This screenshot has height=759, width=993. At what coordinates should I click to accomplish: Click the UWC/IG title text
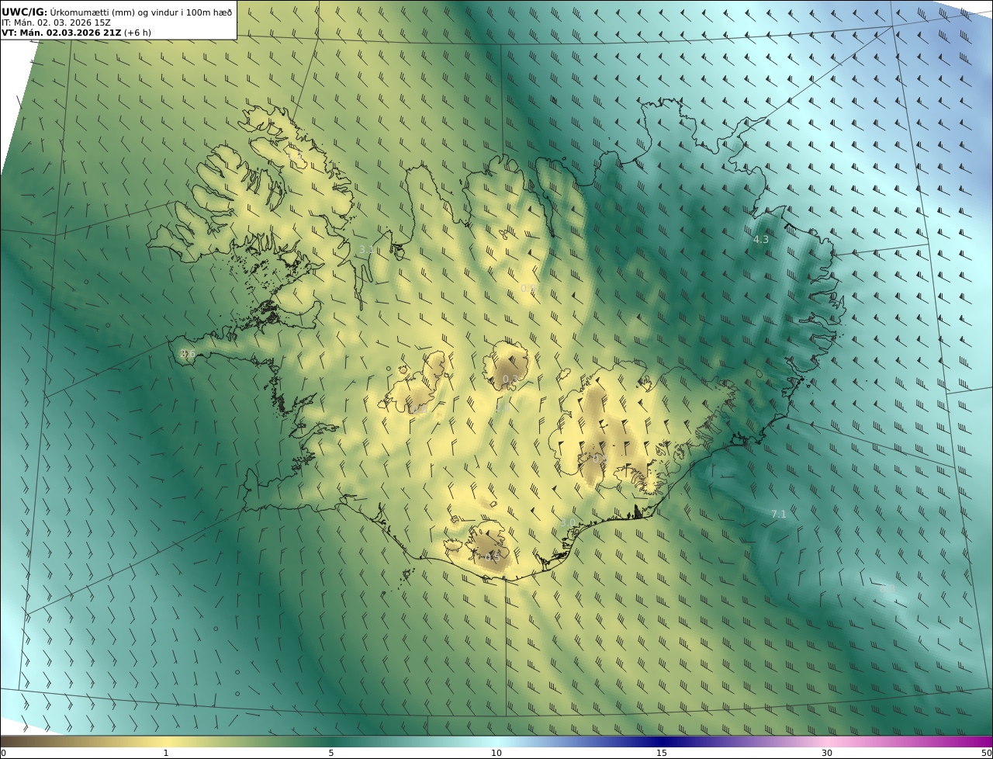pos(25,12)
